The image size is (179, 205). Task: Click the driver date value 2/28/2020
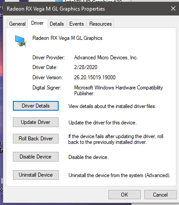click(x=86, y=67)
